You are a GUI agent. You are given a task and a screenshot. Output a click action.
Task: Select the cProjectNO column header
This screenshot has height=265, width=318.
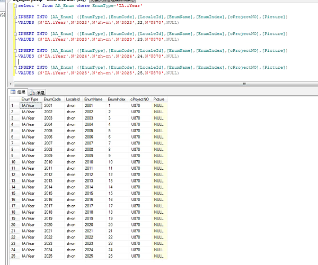(x=139, y=99)
